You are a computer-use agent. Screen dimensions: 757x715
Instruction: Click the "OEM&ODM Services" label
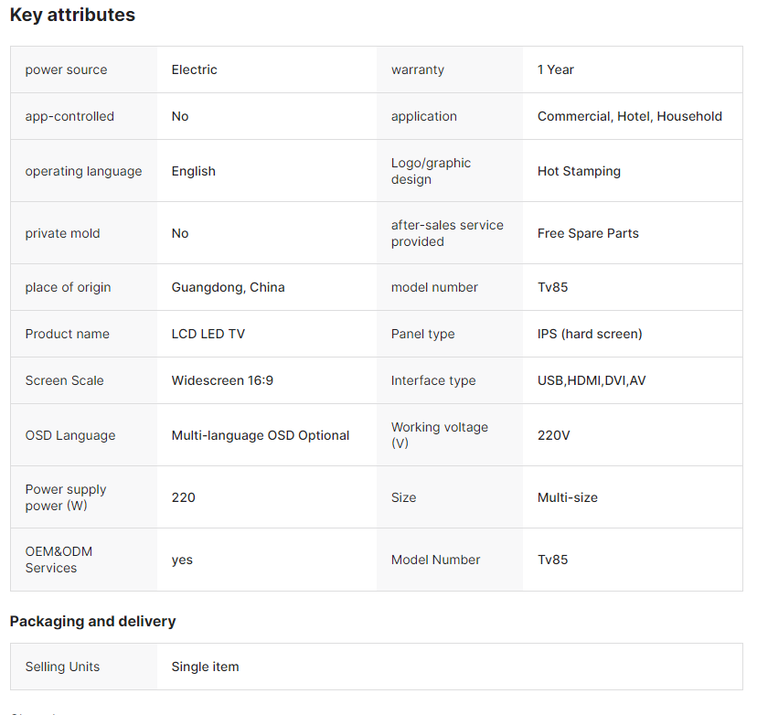[x=59, y=560]
